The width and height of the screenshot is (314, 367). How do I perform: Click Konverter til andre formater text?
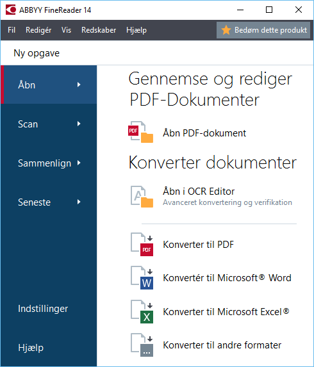222,345
